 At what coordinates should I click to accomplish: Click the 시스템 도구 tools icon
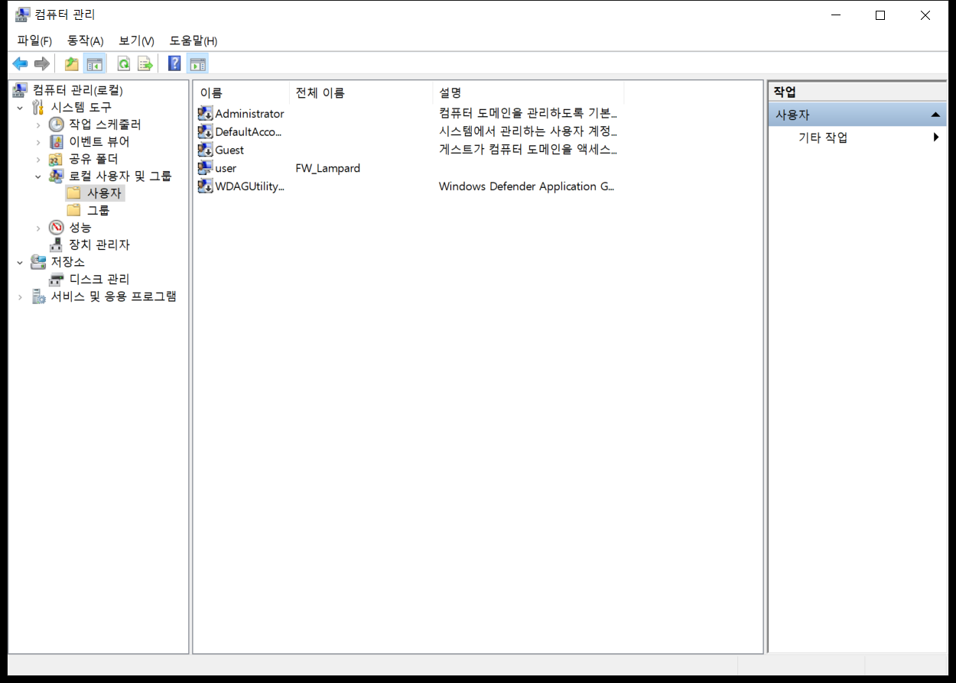tap(38, 107)
